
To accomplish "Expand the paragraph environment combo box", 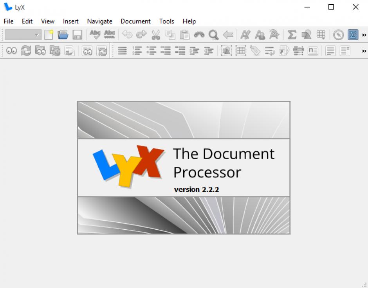I will (x=23, y=35).
